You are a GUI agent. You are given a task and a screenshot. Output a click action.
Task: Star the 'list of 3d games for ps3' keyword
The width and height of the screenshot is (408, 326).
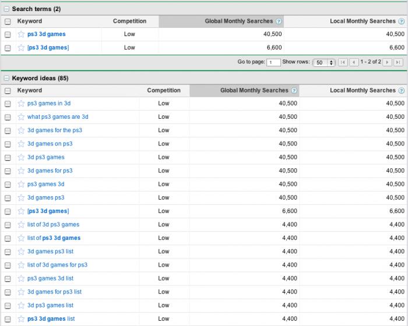coord(21,265)
